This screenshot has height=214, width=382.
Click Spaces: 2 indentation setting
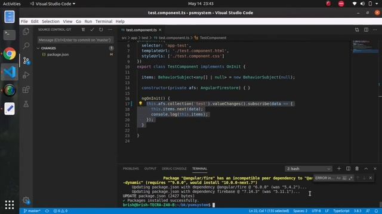point(300,211)
